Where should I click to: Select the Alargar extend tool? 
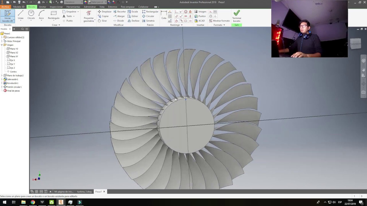point(119,16)
